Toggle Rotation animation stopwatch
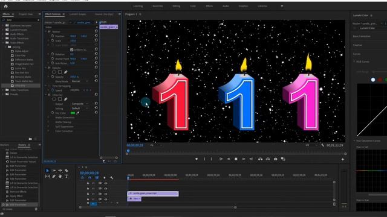Image resolution: width=387 pixels, height=217 pixels. pyautogui.click(x=53, y=54)
